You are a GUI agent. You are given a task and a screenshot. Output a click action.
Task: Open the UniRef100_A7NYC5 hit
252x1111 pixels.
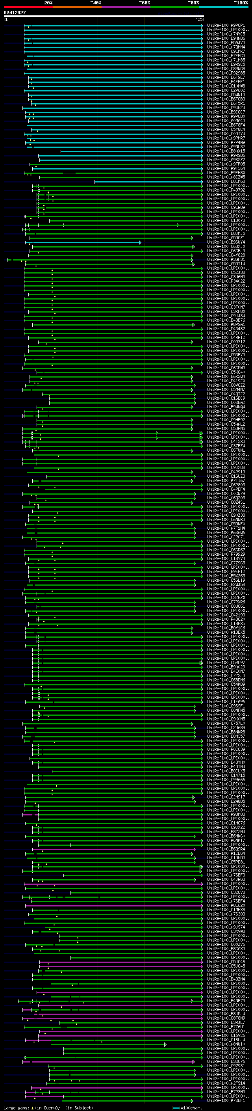[x=226, y=34]
